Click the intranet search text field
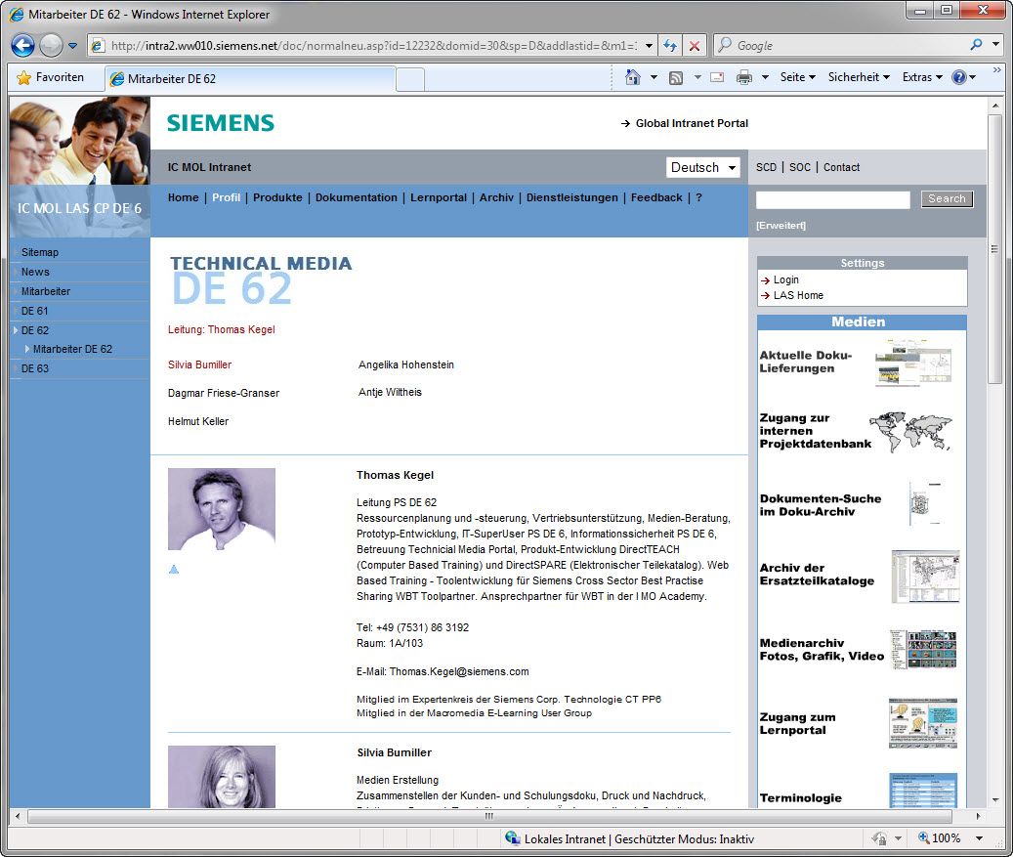This screenshot has height=857, width=1013. (832, 199)
